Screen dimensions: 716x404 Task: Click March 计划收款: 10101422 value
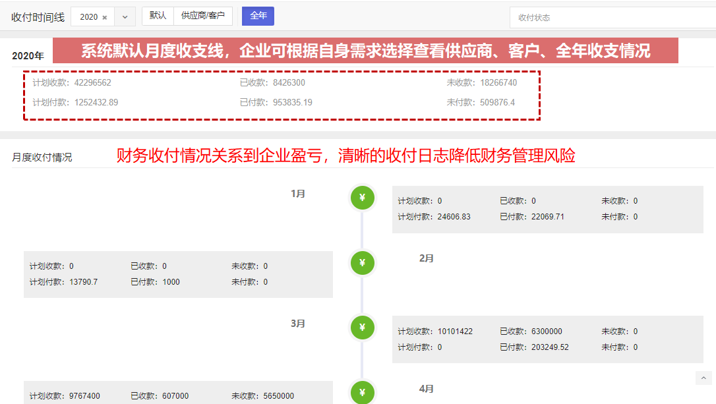(435, 332)
